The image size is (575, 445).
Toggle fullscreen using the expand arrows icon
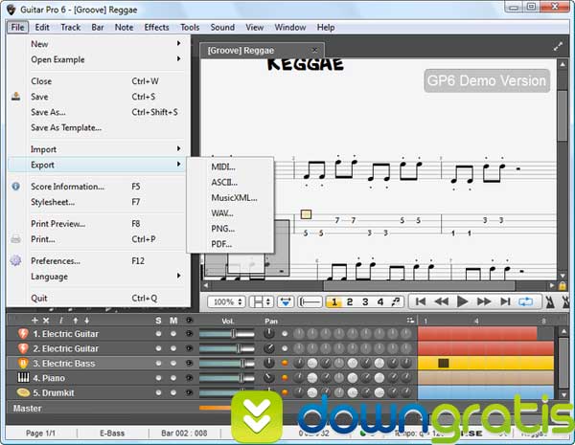click(x=558, y=47)
